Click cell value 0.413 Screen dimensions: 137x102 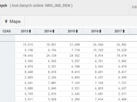pyautogui.click(x=75, y=72)
